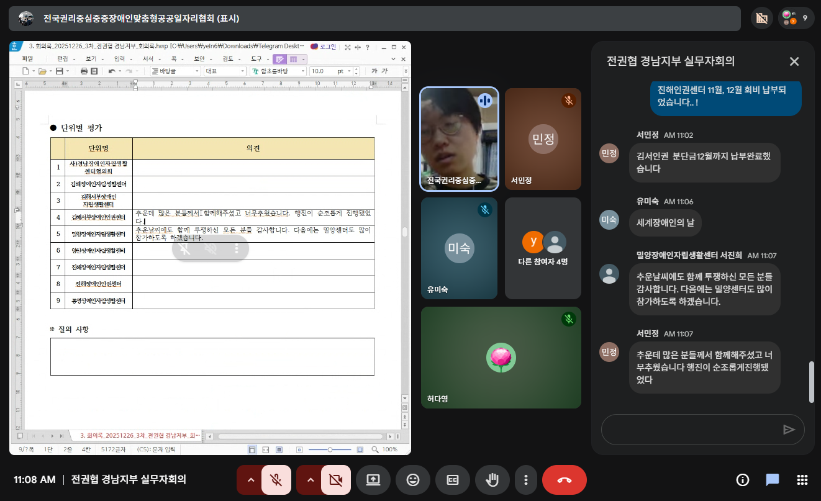This screenshot has width=821, height=501.
Task: Open meeting details info icon
Action: pos(742,480)
